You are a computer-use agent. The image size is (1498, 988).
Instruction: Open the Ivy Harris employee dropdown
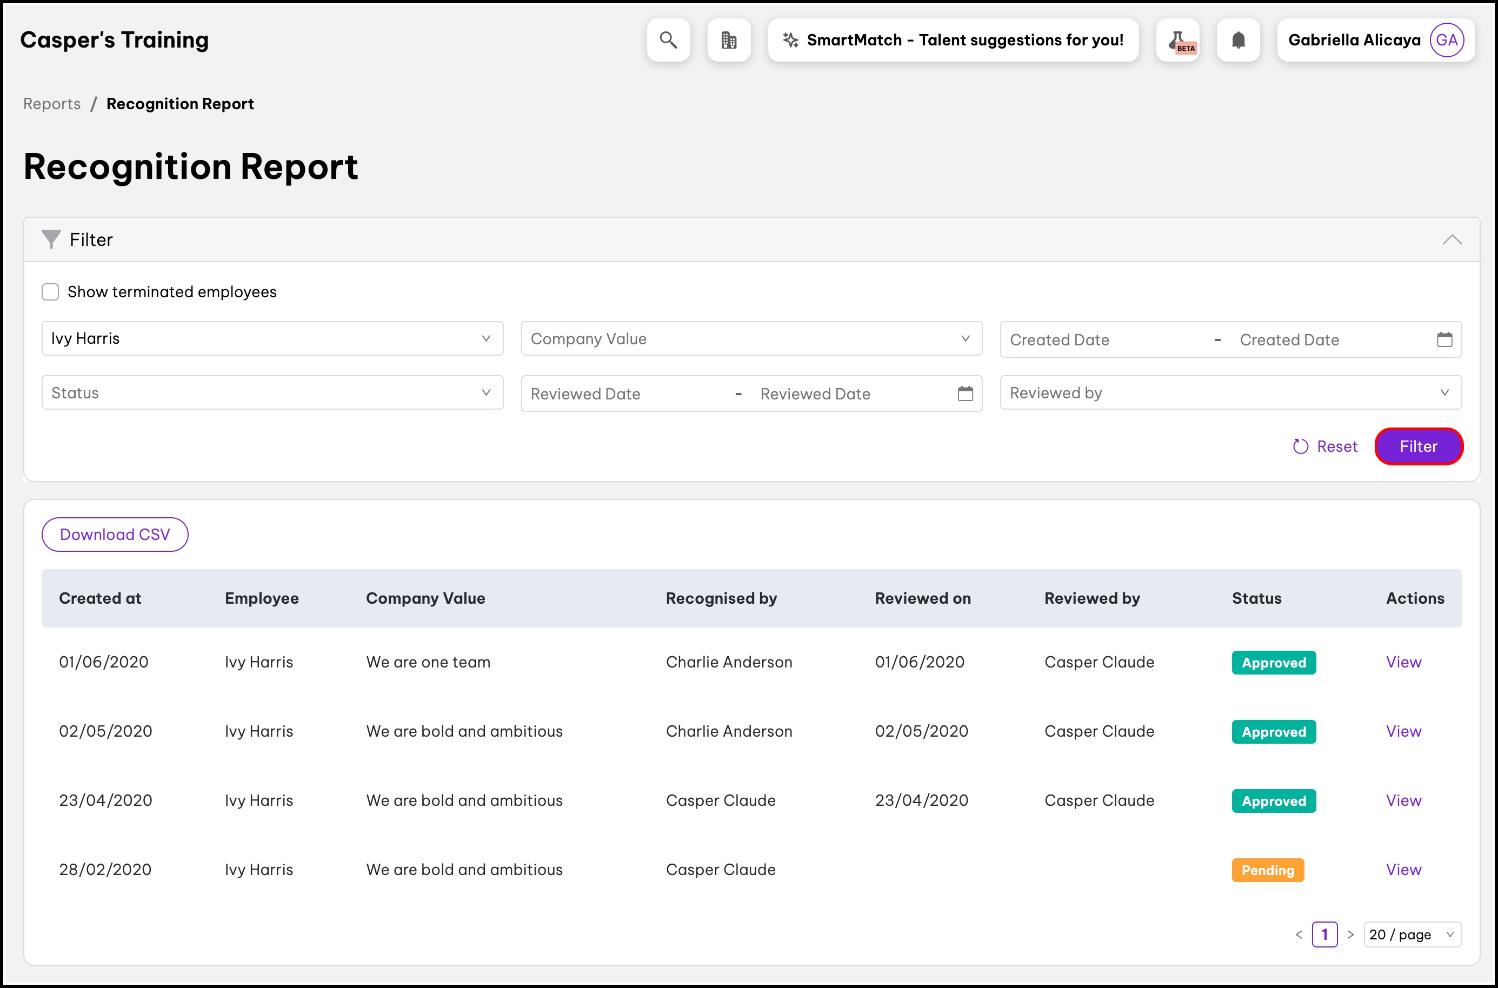(x=272, y=338)
